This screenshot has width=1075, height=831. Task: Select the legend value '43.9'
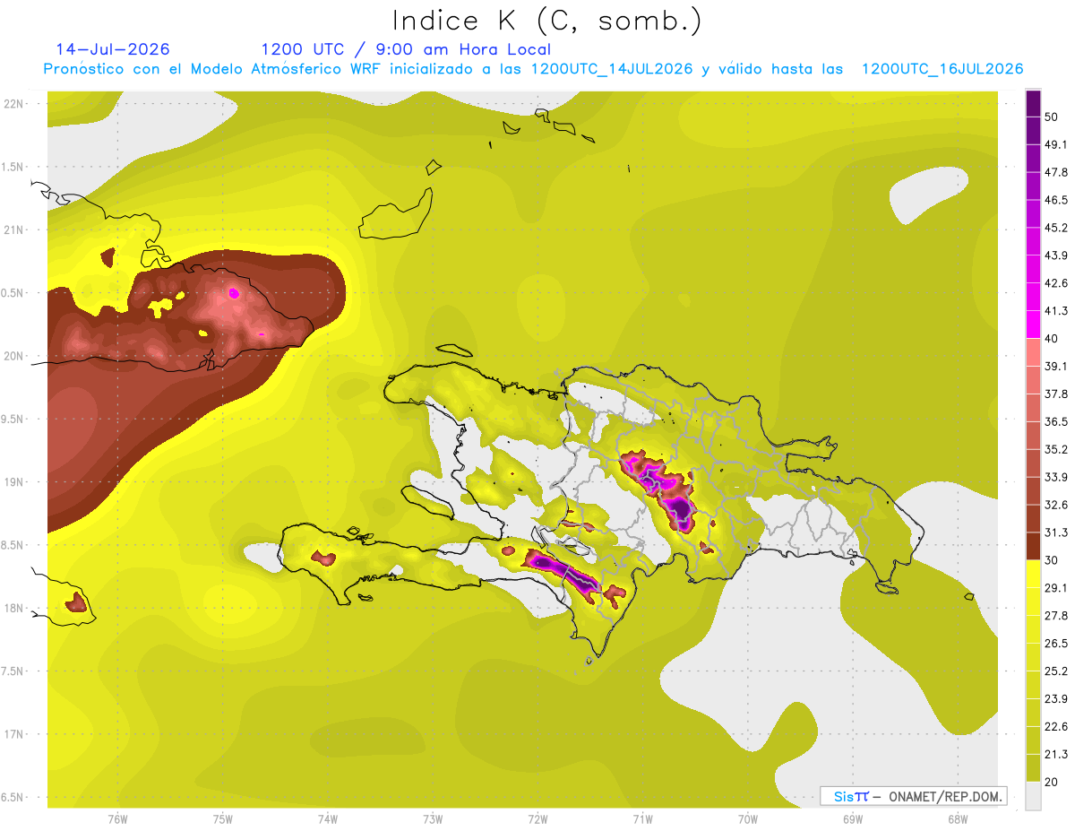tap(1055, 255)
